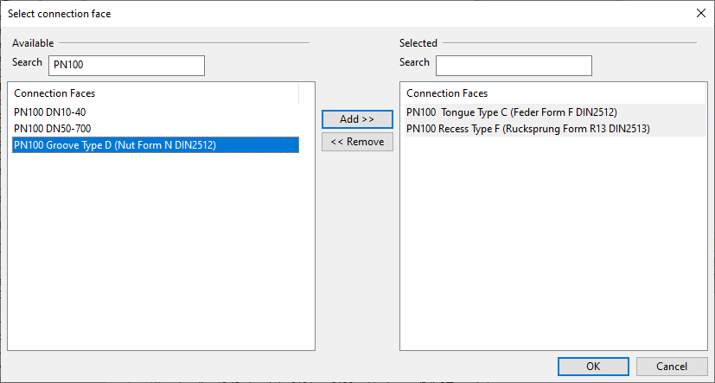The image size is (715, 383).
Task: Confirm the dialog with OK
Action: click(592, 366)
